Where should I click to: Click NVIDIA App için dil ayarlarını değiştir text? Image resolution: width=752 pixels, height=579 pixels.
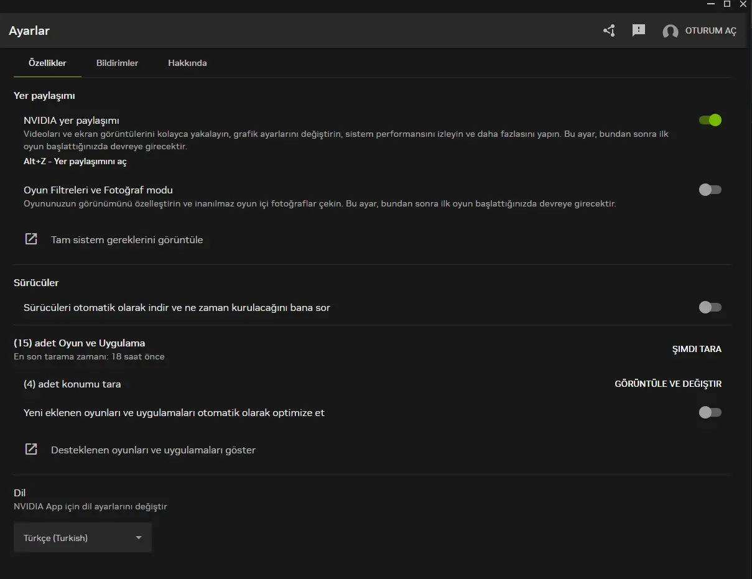click(x=90, y=506)
